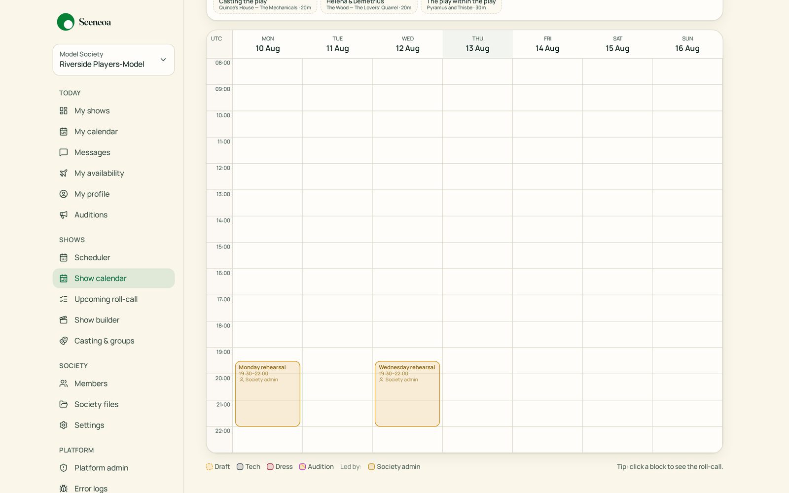Click the 08:00 time label

click(x=223, y=63)
